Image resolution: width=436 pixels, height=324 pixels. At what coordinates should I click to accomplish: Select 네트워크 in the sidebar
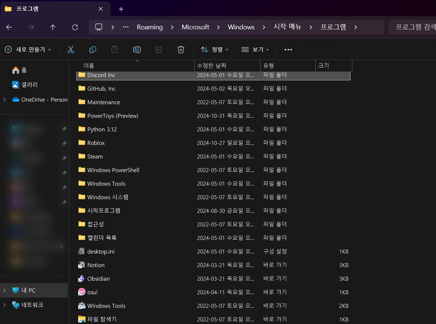tap(28, 305)
